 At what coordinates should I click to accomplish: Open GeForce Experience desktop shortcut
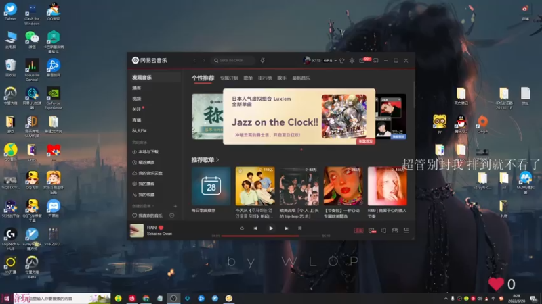(54, 98)
